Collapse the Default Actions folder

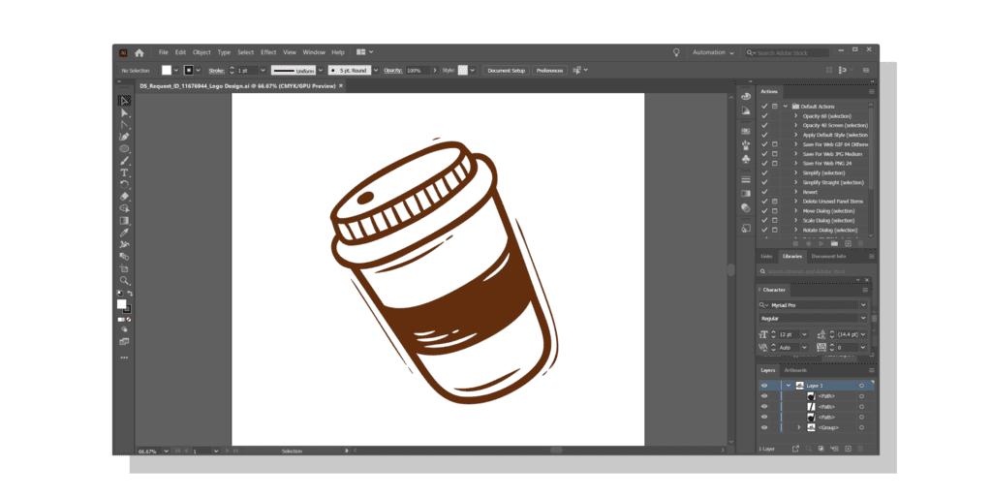786,107
